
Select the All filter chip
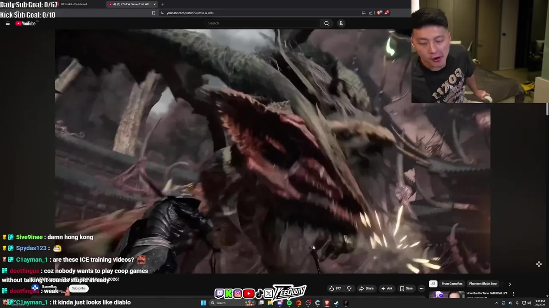433,284
